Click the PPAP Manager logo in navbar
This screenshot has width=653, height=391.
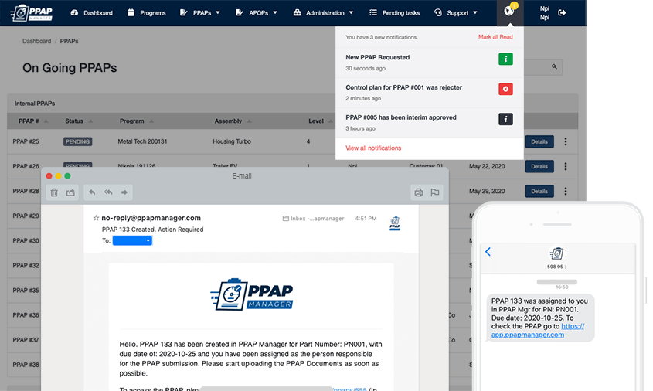pyautogui.click(x=32, y=13)
